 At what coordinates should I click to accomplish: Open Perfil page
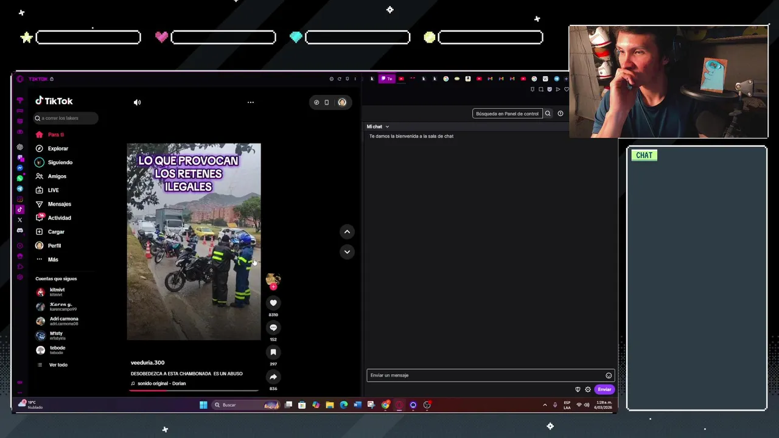tap(48, 246)
